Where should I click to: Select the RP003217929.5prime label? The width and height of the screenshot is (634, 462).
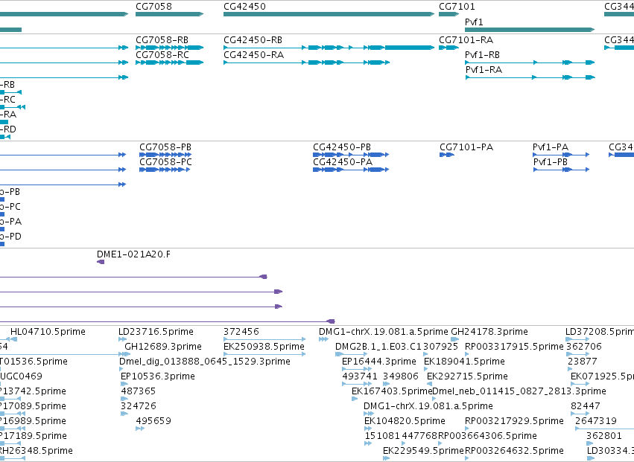pos(514,421)
